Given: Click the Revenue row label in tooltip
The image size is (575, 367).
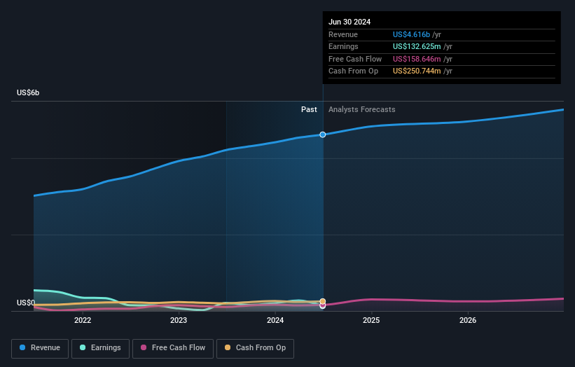Looking at the screenshot, I should (343, 34).
